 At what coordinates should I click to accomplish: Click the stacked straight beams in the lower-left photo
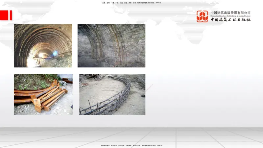point(53,99)
